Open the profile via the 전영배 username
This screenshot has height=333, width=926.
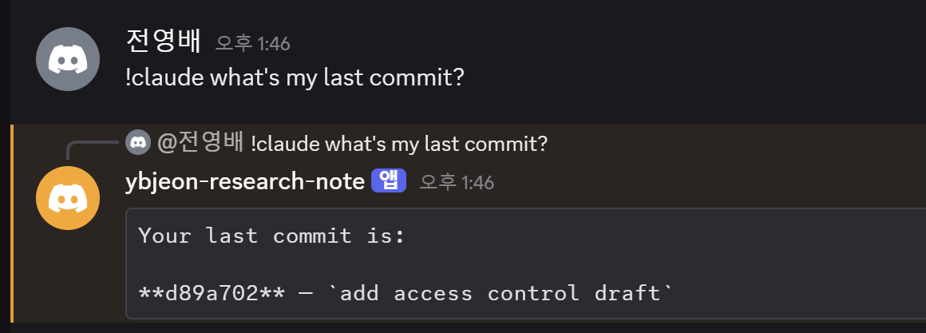click(164, 42)
